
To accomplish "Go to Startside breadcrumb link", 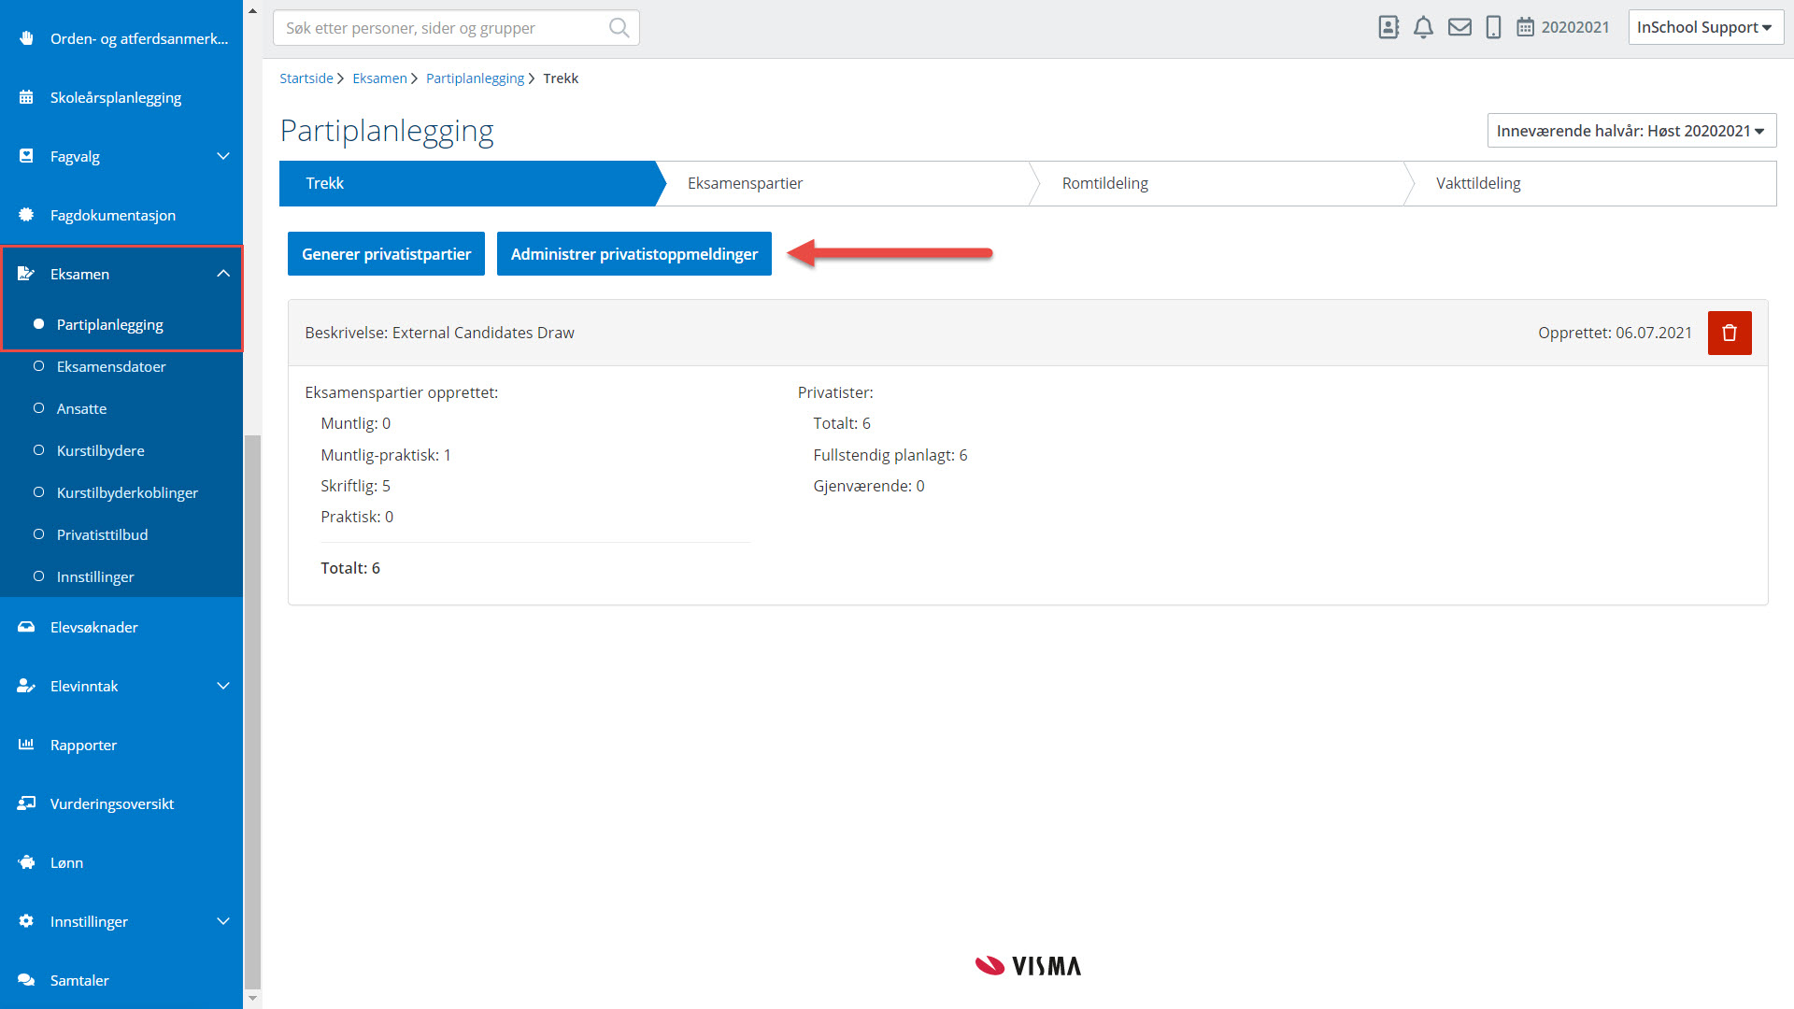I will point(306,78).
